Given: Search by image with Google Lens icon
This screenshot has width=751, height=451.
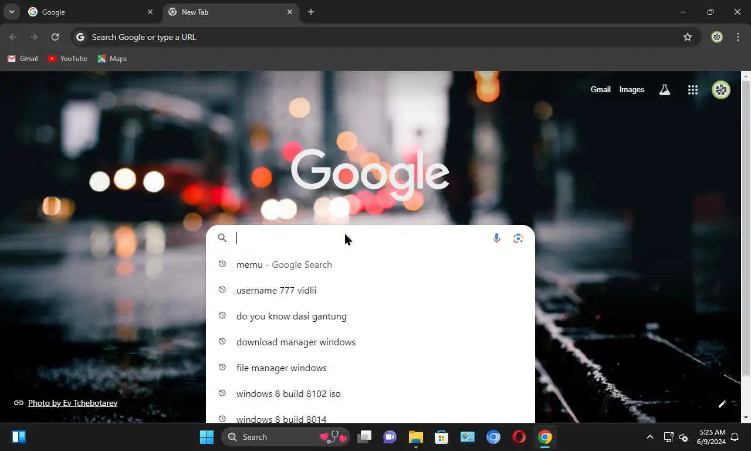Looking at the screenshot, I should click(518, 238).
